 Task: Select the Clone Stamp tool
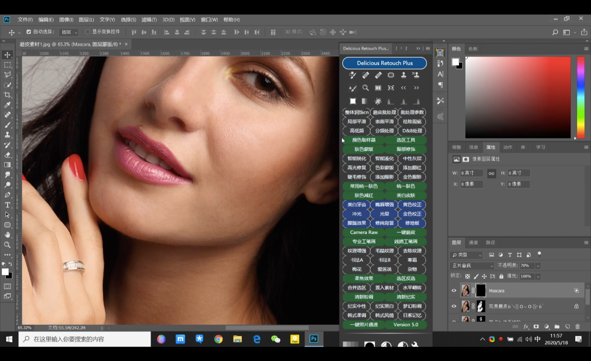(7, 135)
